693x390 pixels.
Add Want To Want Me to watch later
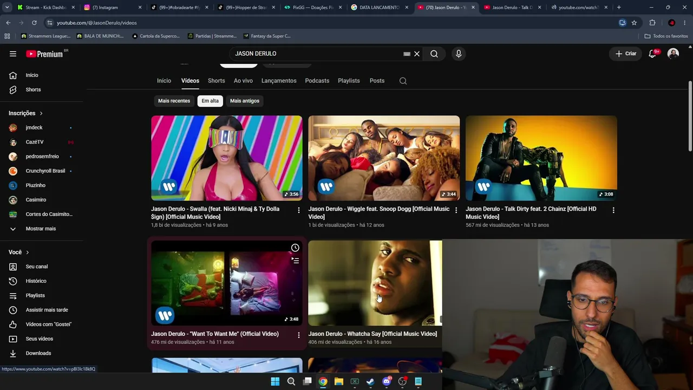pos(295,248)
